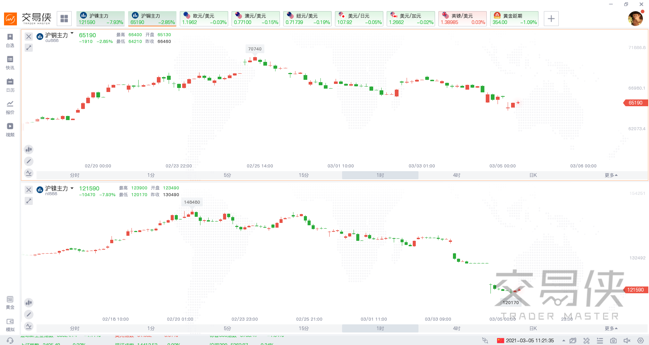Click the customer support headset icon

point(10,341)
